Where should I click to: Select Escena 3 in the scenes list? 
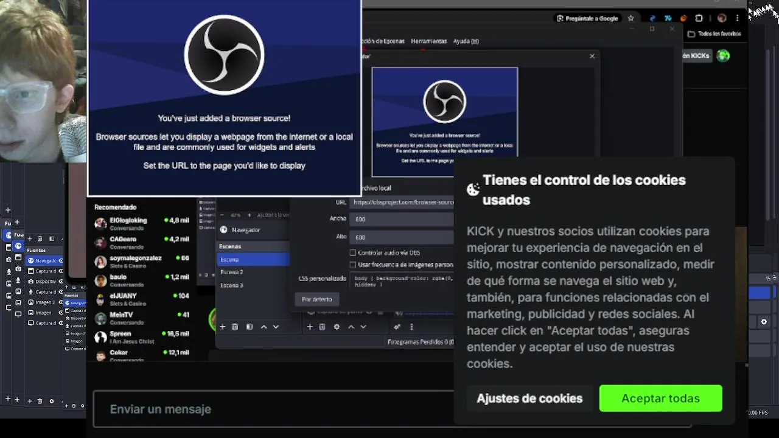click(253, 285)
